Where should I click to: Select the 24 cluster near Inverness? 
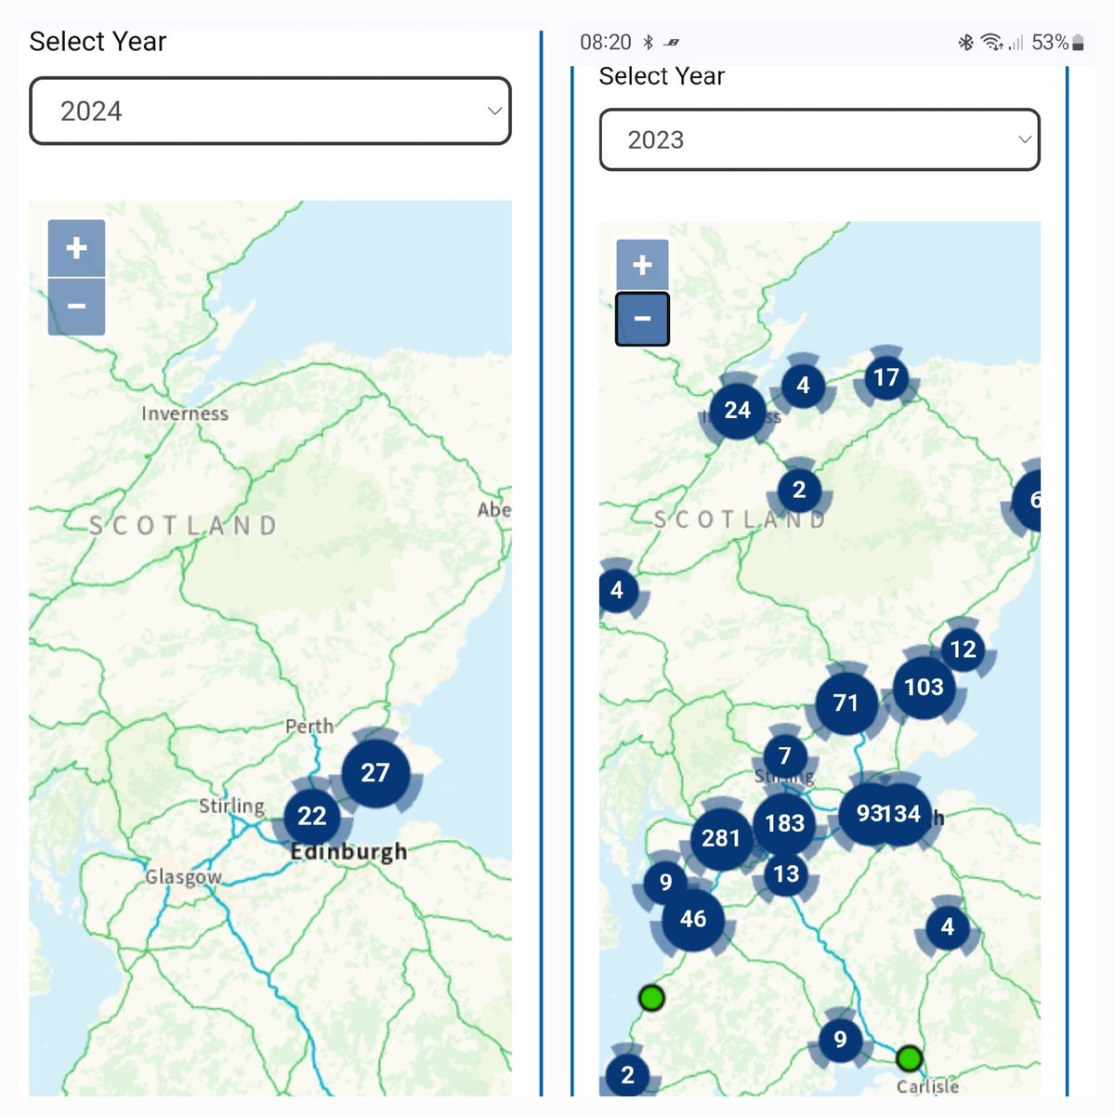[737, 410]
